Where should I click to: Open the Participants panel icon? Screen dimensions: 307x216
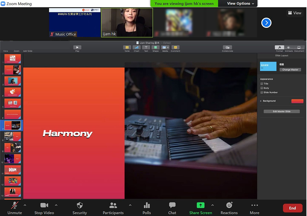coord(113,205)
